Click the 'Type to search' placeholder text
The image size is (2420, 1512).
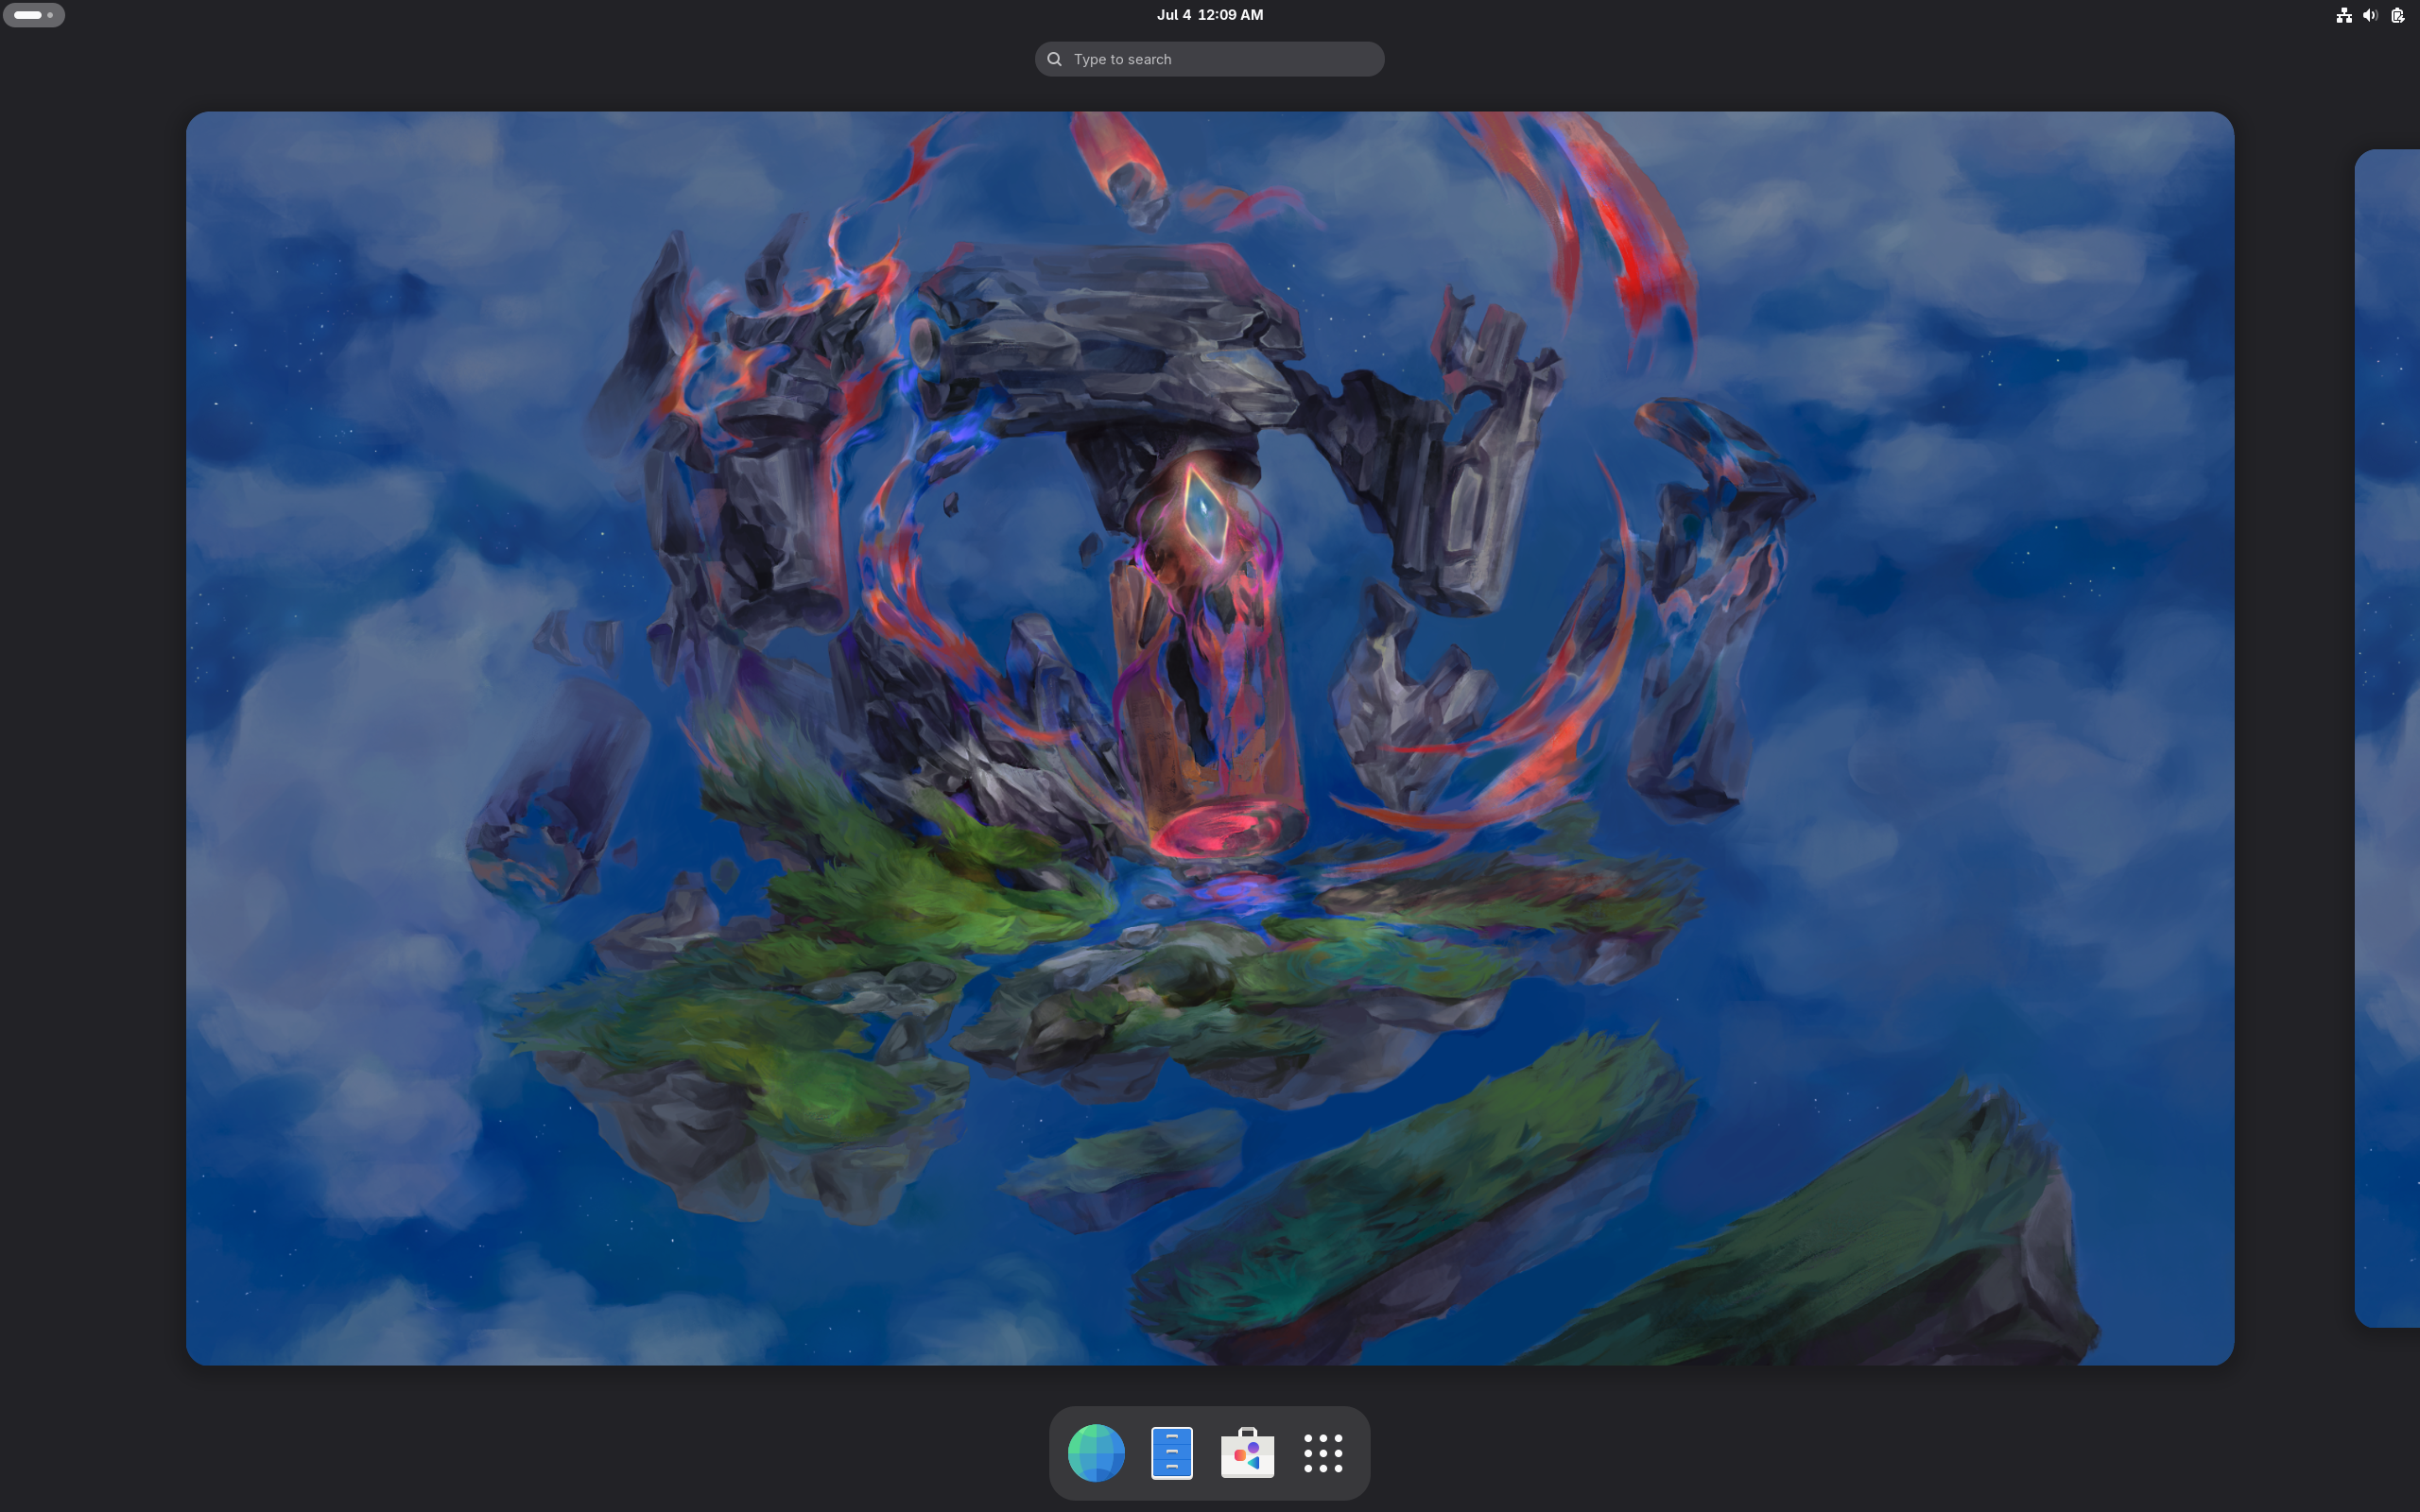(1122, 59)
